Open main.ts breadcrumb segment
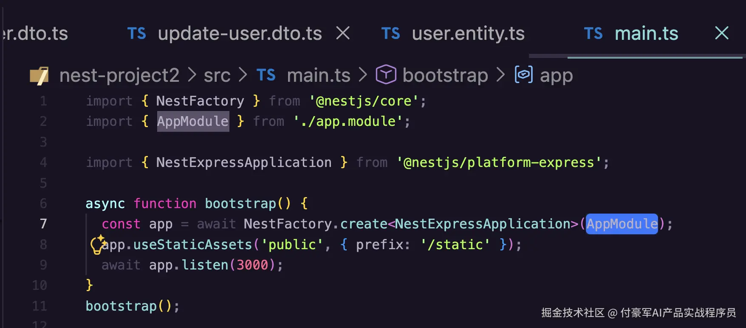Viewport: 746px width, 328px height. tap(319, 75)
